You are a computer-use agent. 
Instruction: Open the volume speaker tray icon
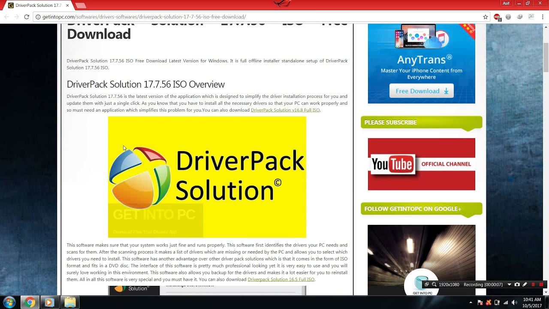[514, 303]
